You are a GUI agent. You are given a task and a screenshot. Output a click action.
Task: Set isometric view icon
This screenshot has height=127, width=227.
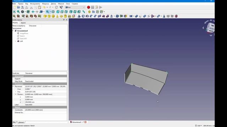coord(53,12)
